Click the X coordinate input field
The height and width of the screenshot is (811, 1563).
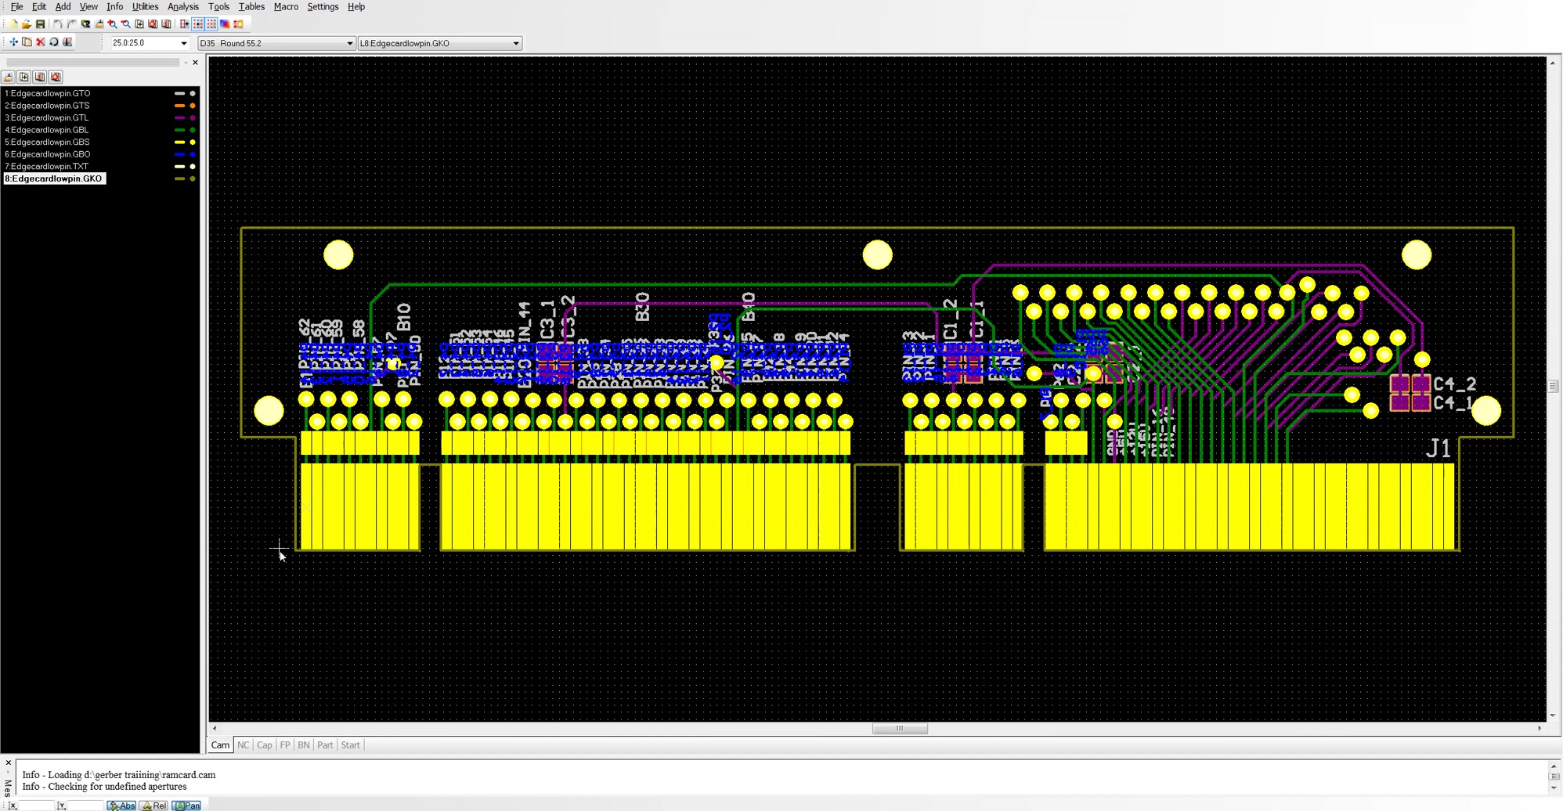tap(34, 806)
